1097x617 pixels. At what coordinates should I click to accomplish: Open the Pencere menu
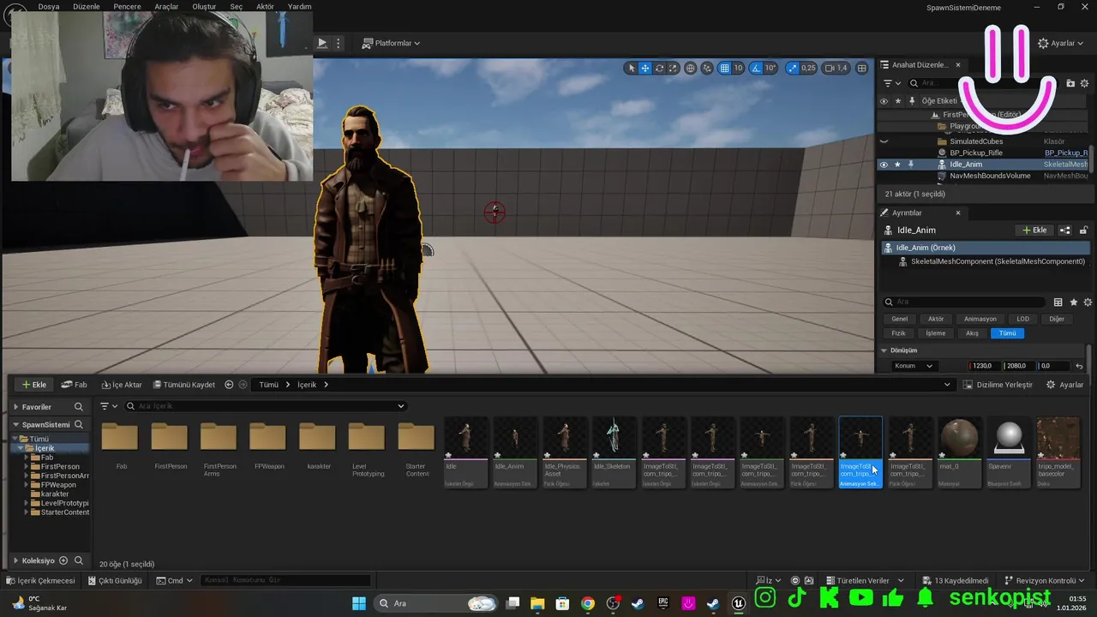[x=127, y=6]
